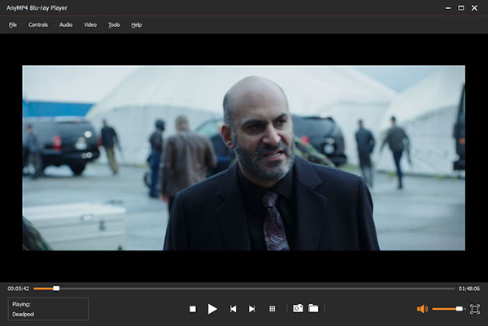Open the File menu

(12, 25)
